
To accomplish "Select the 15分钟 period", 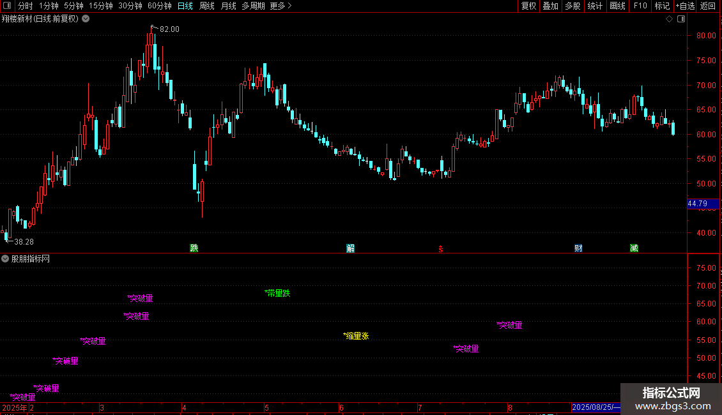I will (101, 6).
